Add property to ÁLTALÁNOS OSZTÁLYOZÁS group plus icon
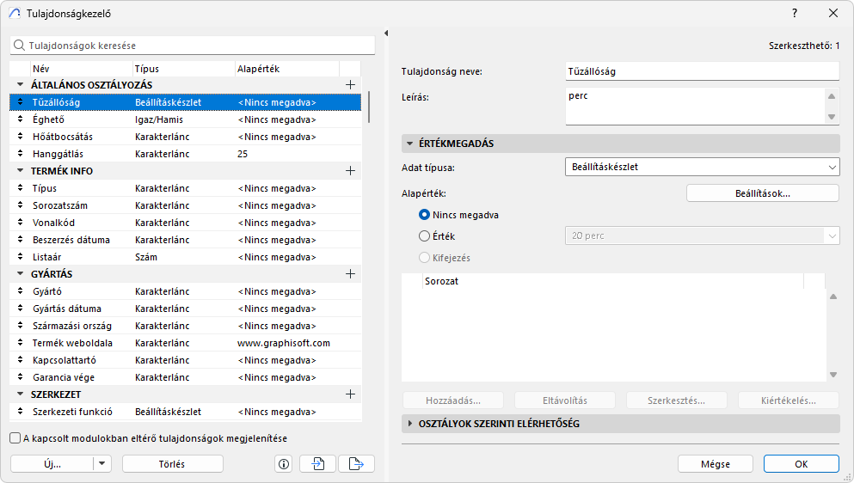Viewport: 854px width, 483px height. pyautogui.click(x=350, y=85)
